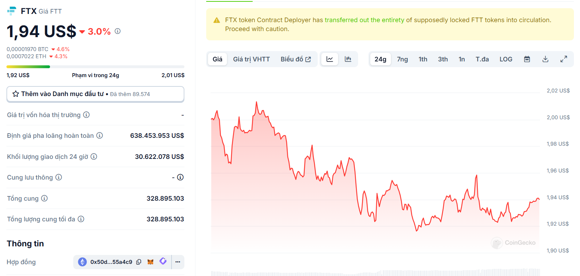This screenshot has height=276, width=580.
Task: Select the Giá trị VHTT tab
Action: tap(252, 59)
